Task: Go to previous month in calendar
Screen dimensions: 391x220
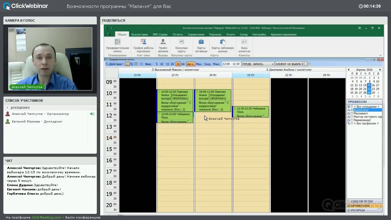Action: click(349, 70)
